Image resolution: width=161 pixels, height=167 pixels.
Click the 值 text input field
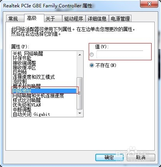120,55
